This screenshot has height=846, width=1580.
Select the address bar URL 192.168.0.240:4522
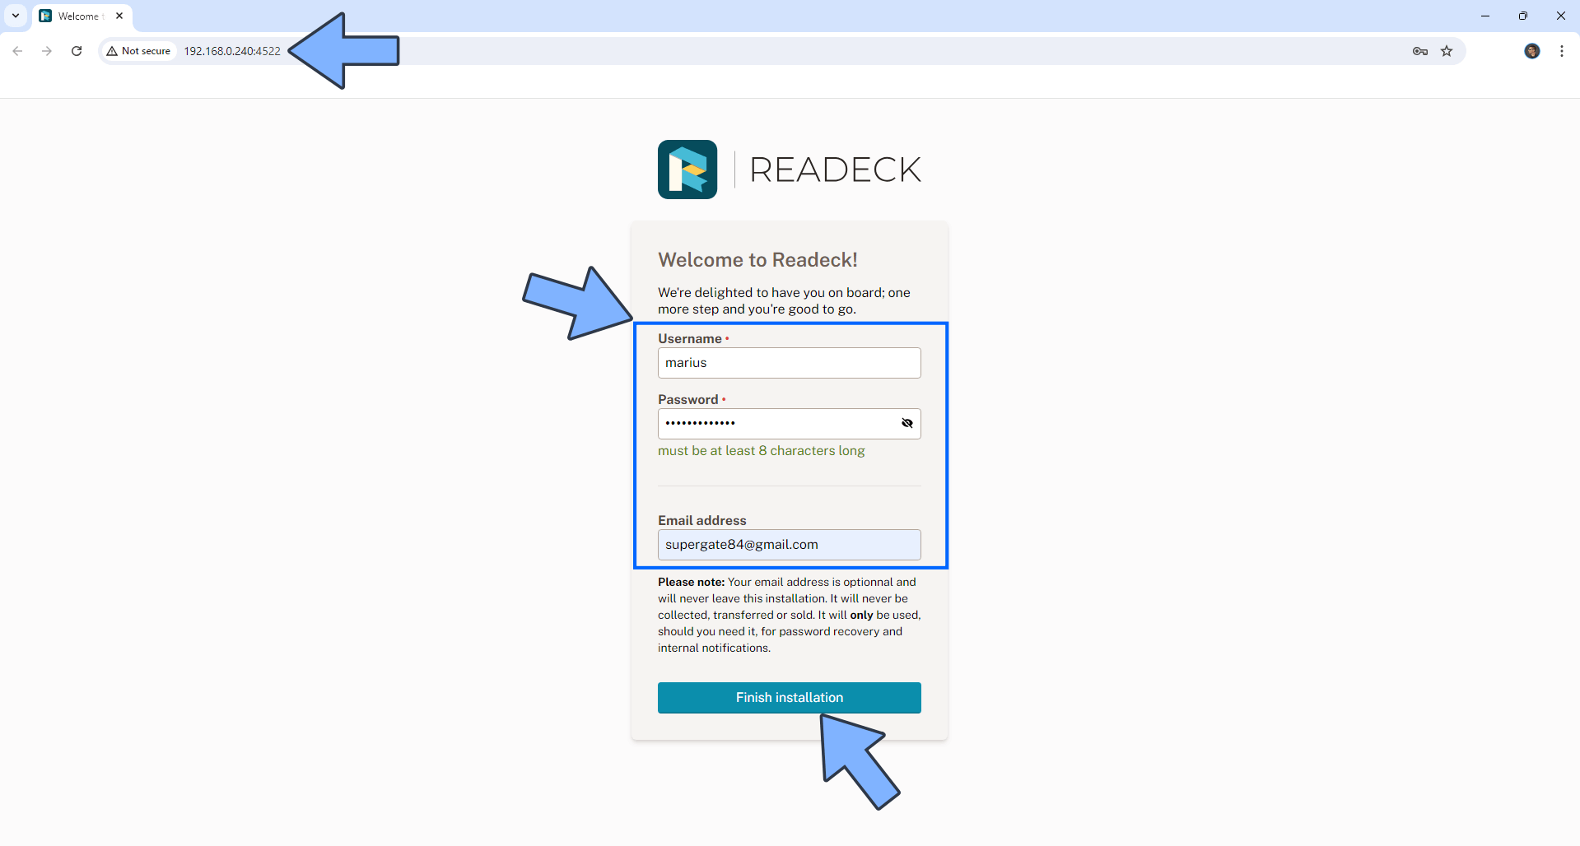click(232, 51)
